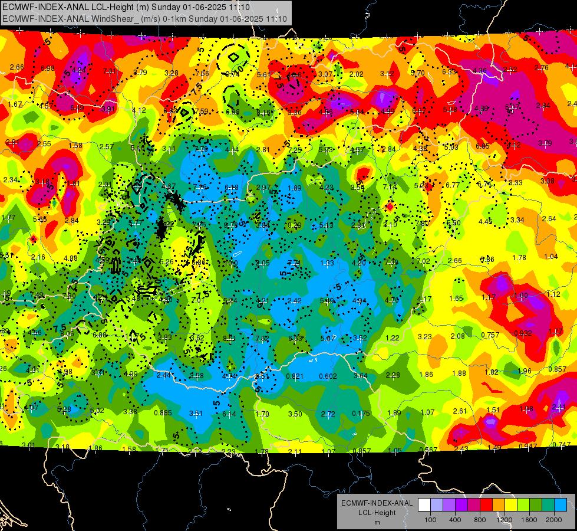This screenshot has height=531, width=577.
Task: Click the wind shear value 6.63
Action: coord(295,338)
